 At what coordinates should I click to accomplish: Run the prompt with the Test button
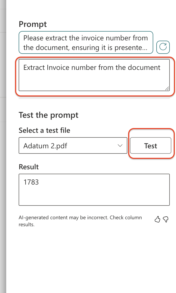pyautogui.click(x=151, y=145)
